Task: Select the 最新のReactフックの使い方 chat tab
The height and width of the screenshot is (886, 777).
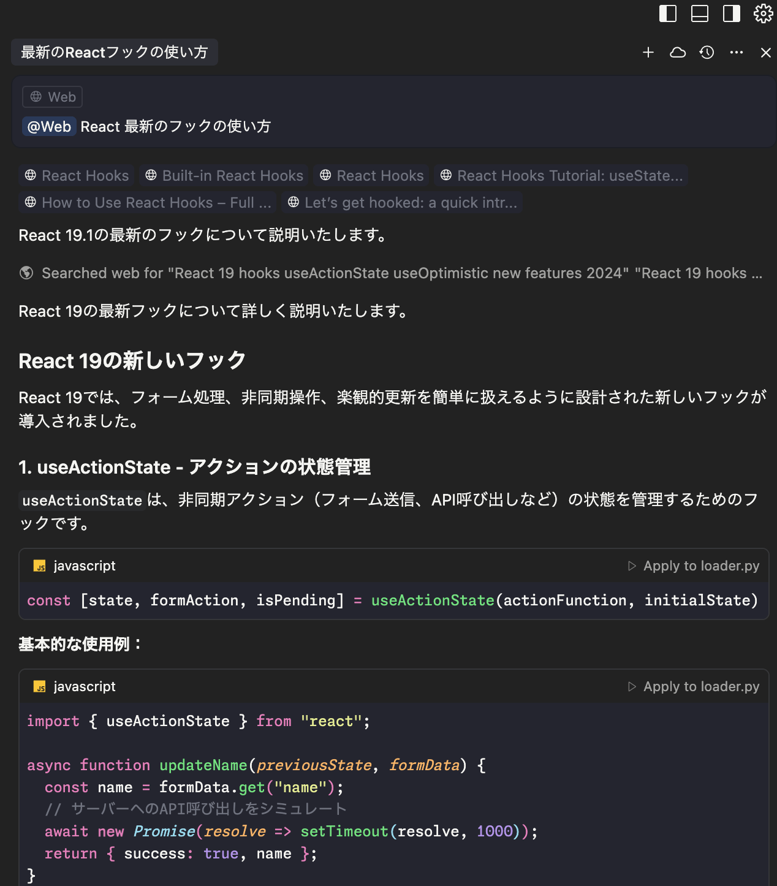Action: 115,52
